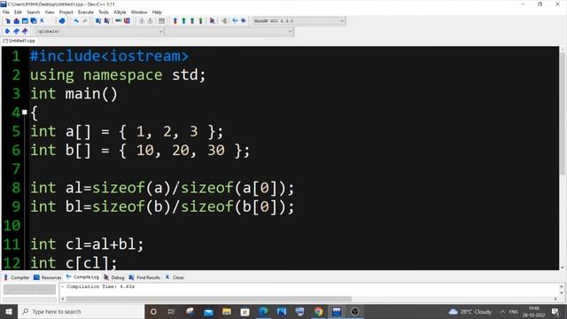Click the Open file toolbar icon
The image size is (567, 319).
click(16, 21)
